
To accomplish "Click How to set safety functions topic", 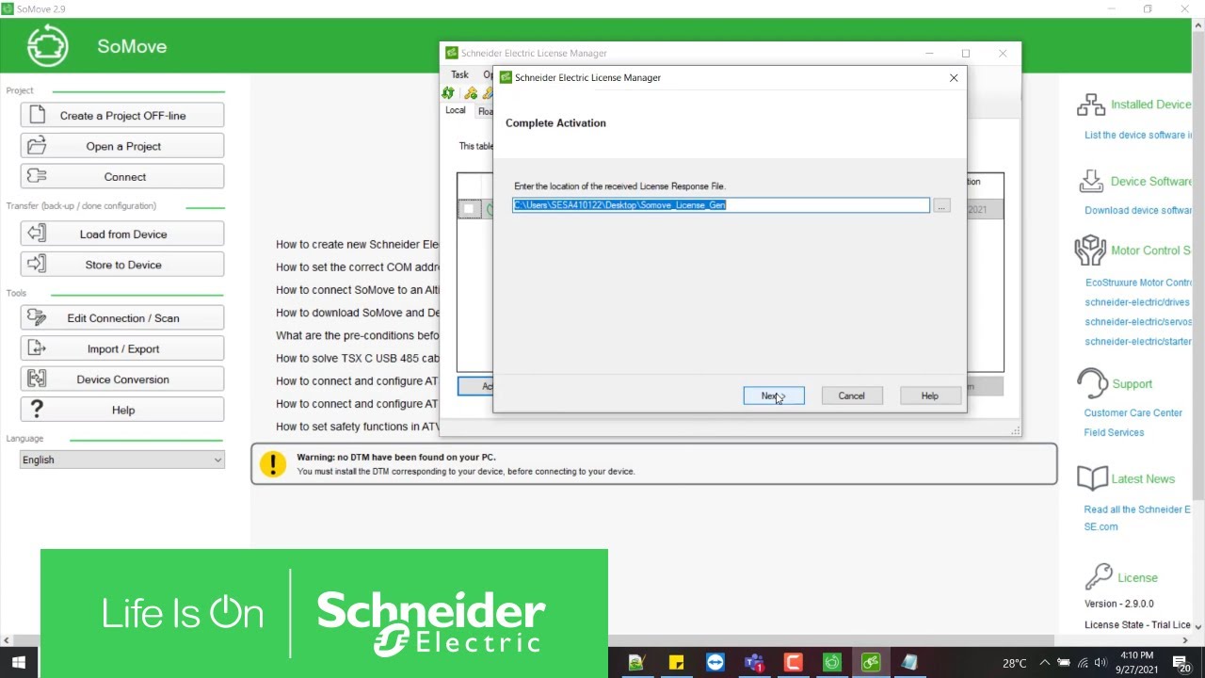I will tap(358, 427).
